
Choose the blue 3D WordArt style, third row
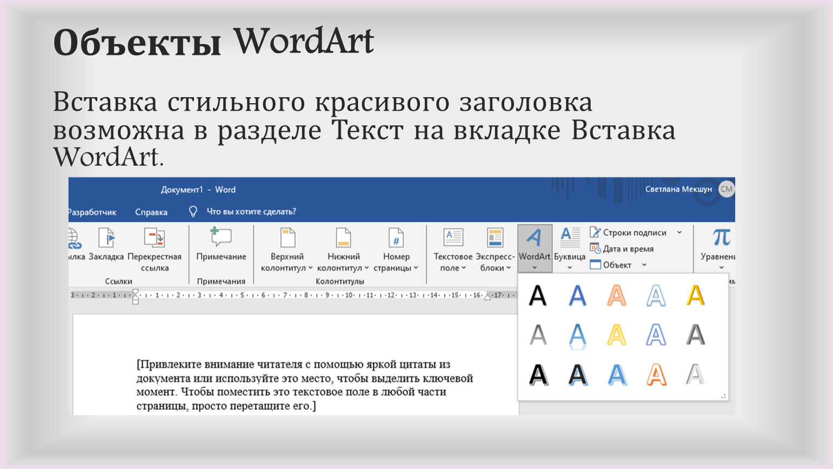pyautogui.click(x=617, y=375)
